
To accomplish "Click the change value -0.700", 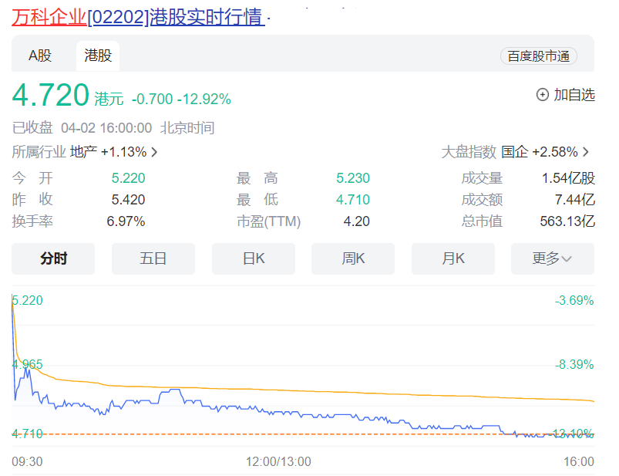I will [153, 100].
